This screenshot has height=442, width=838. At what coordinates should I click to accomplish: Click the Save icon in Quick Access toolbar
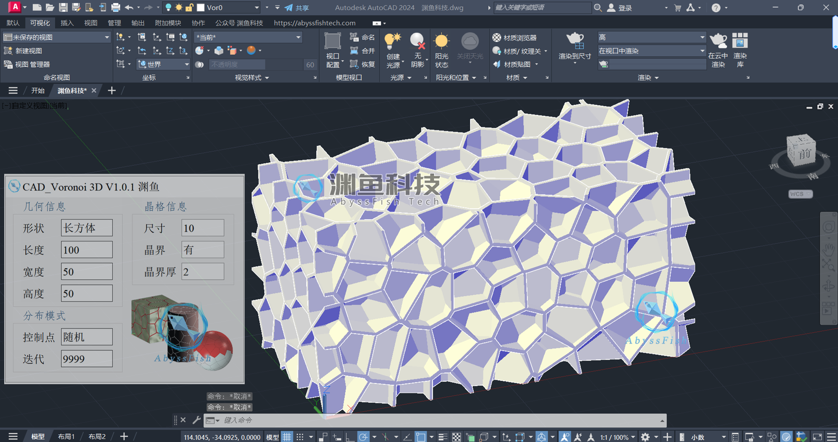[63, 7]
